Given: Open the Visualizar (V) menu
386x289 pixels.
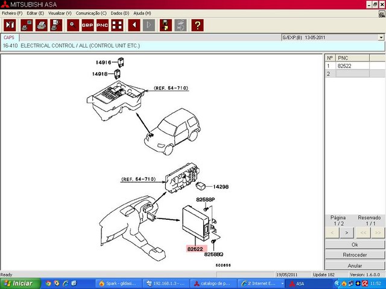Looking at the screenshot, I should pos(60,13).
